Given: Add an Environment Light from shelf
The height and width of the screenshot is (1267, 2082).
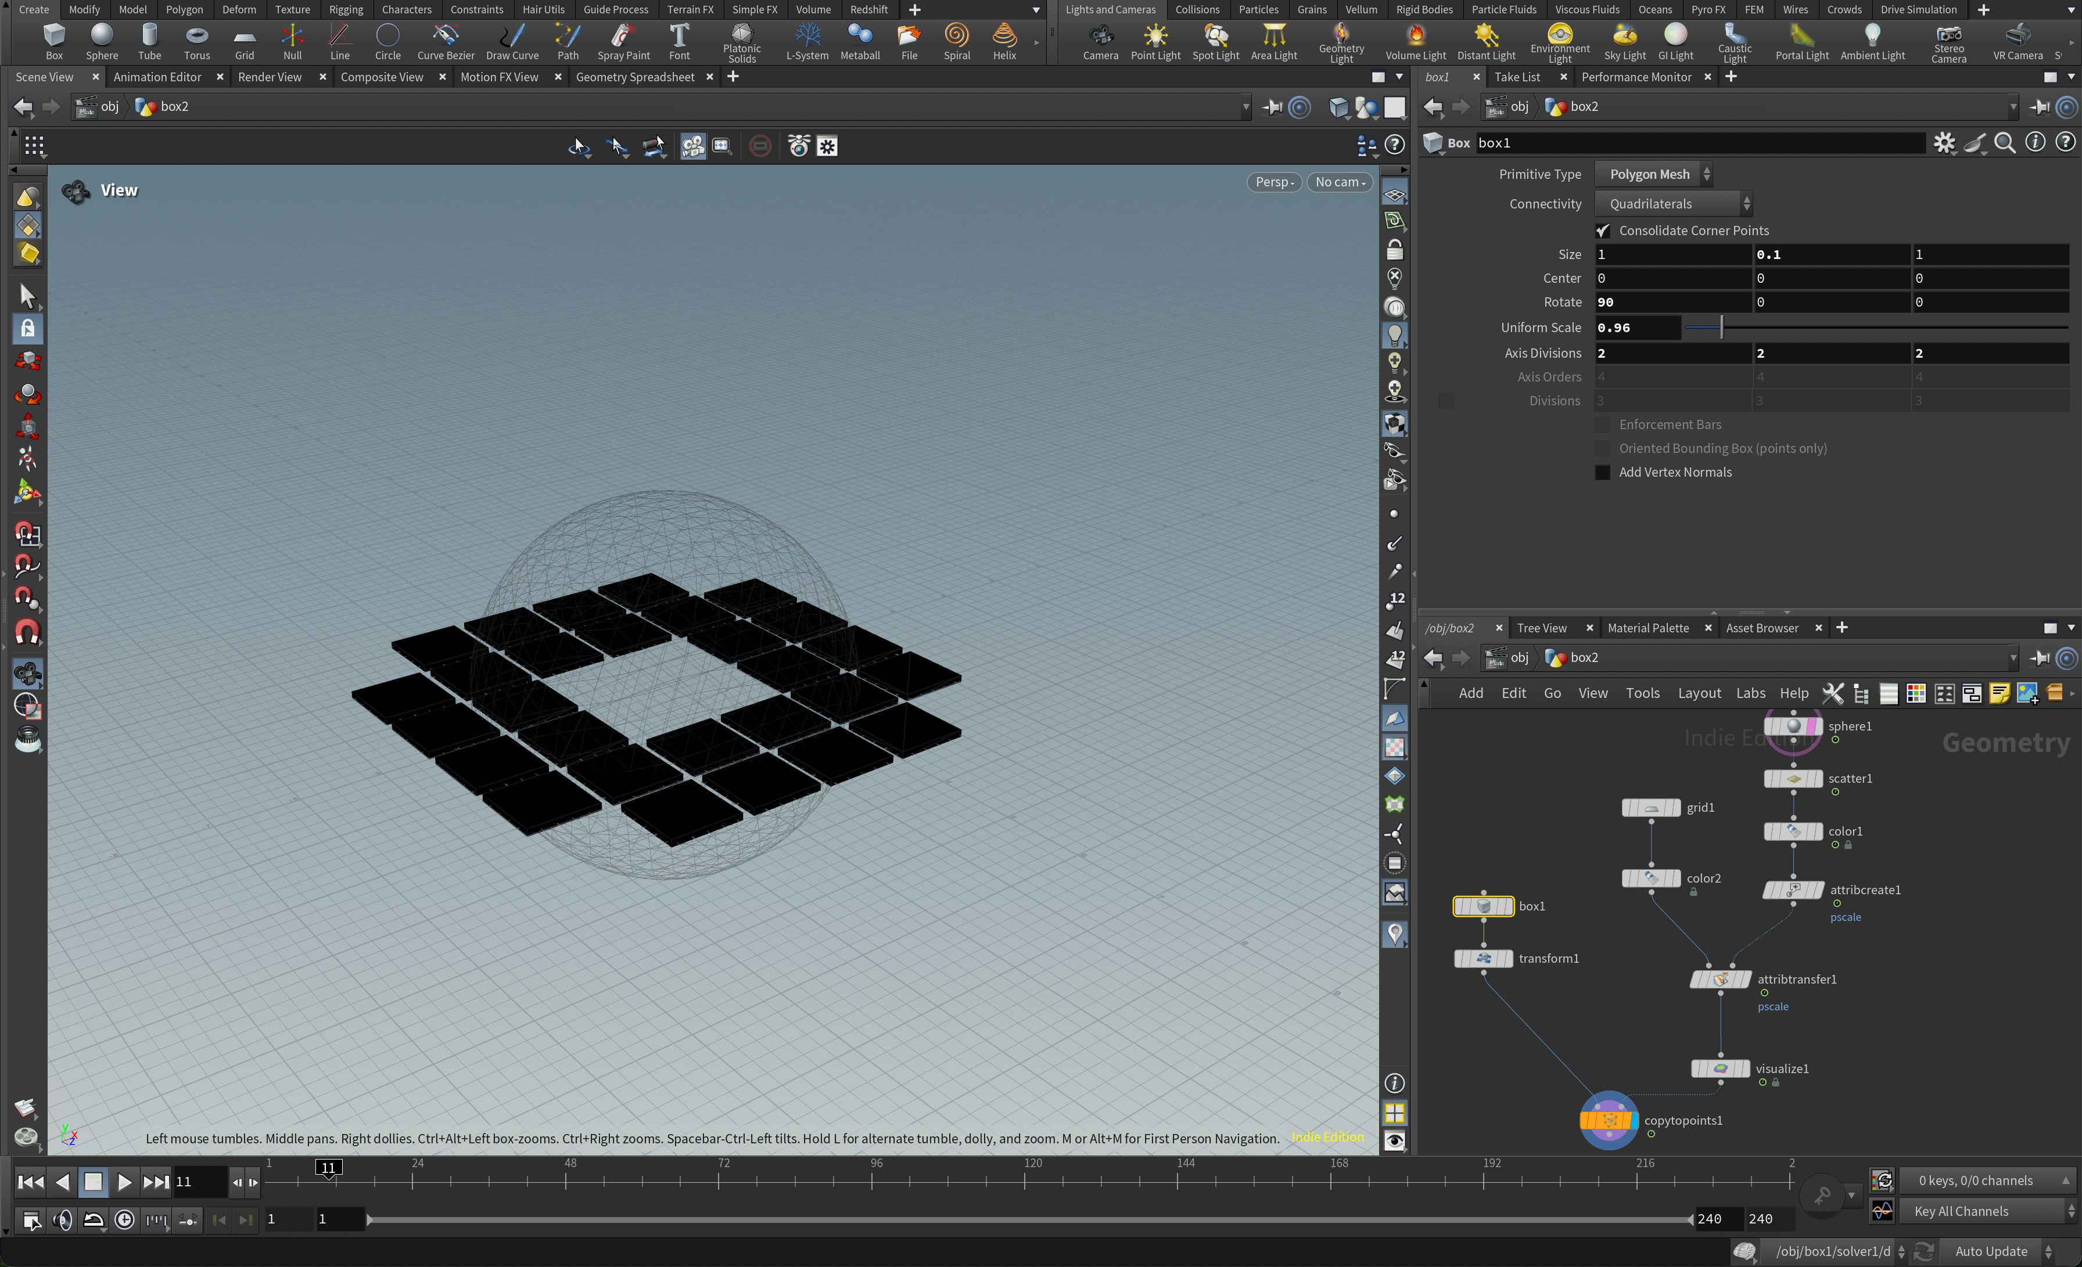Looking at the screenshot, I should [1559, 42].
